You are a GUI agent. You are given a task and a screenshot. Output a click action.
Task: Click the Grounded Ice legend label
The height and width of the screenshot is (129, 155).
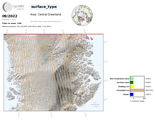click(x=123, y=90)
